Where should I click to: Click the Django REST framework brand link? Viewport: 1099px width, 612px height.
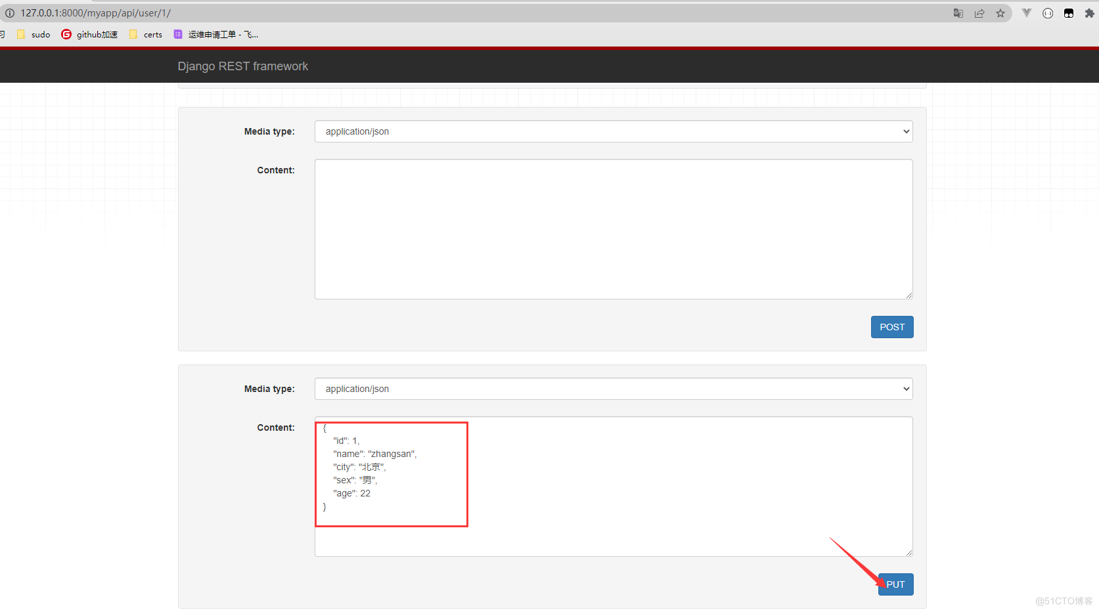coord(242,66)
